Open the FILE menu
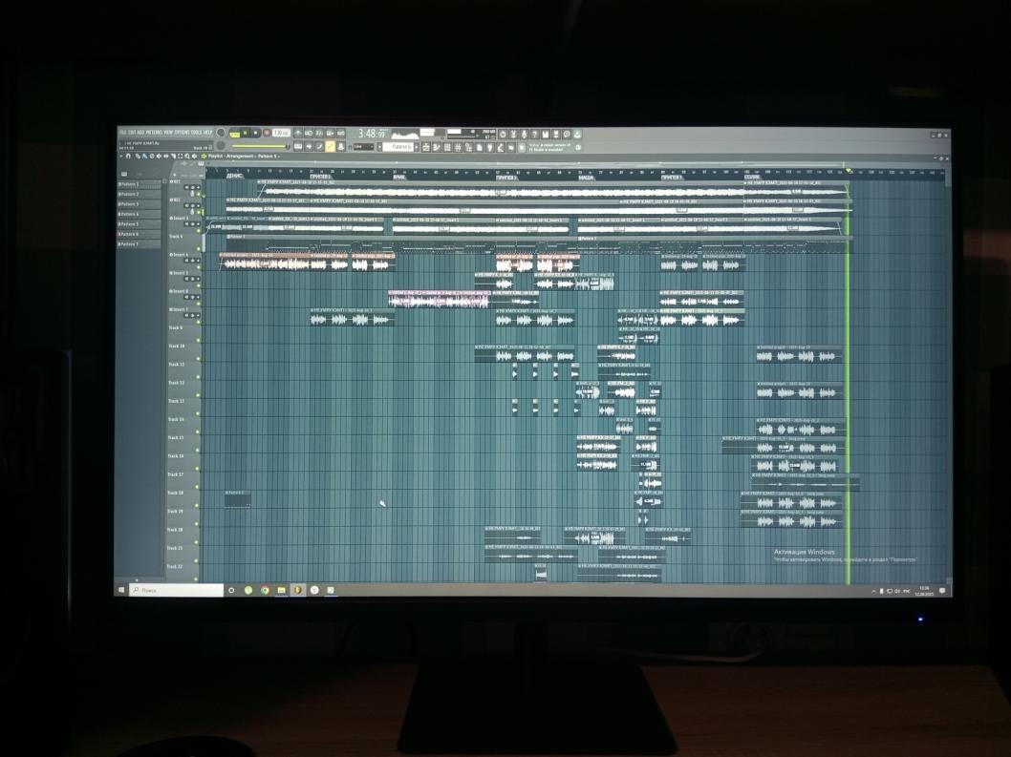 coord(122,132)
